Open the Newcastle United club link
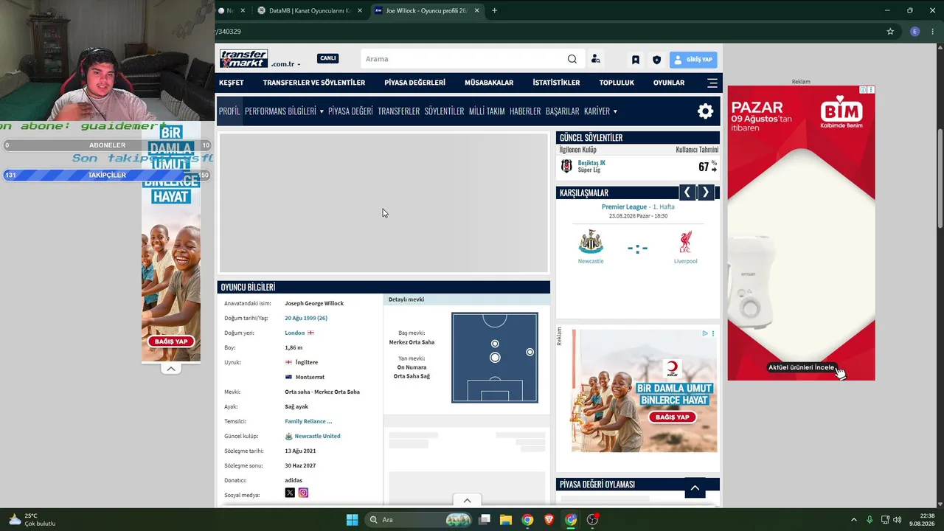The width and height of the screenshot is (944, 531). click(x=317, y=436)
